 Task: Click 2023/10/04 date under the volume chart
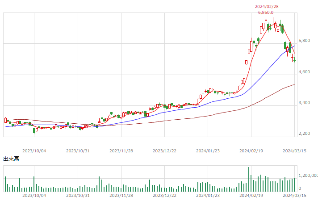[34, 196]
